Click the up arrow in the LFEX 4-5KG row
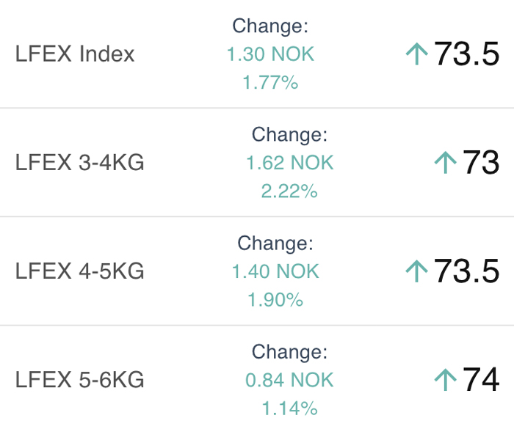The image size is (514, 429). pyautogui.click(x=416, y=271)
